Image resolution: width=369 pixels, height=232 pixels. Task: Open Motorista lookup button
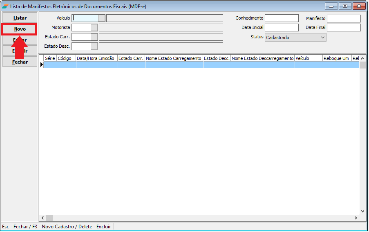click(x=94, y=27)
